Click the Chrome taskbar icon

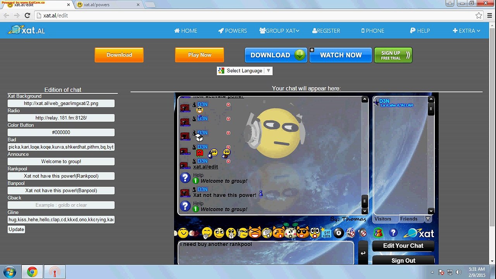pos(32,272)
